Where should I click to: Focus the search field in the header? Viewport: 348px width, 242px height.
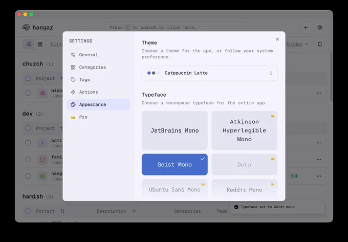pyautogui.click(x=177, y=28)
